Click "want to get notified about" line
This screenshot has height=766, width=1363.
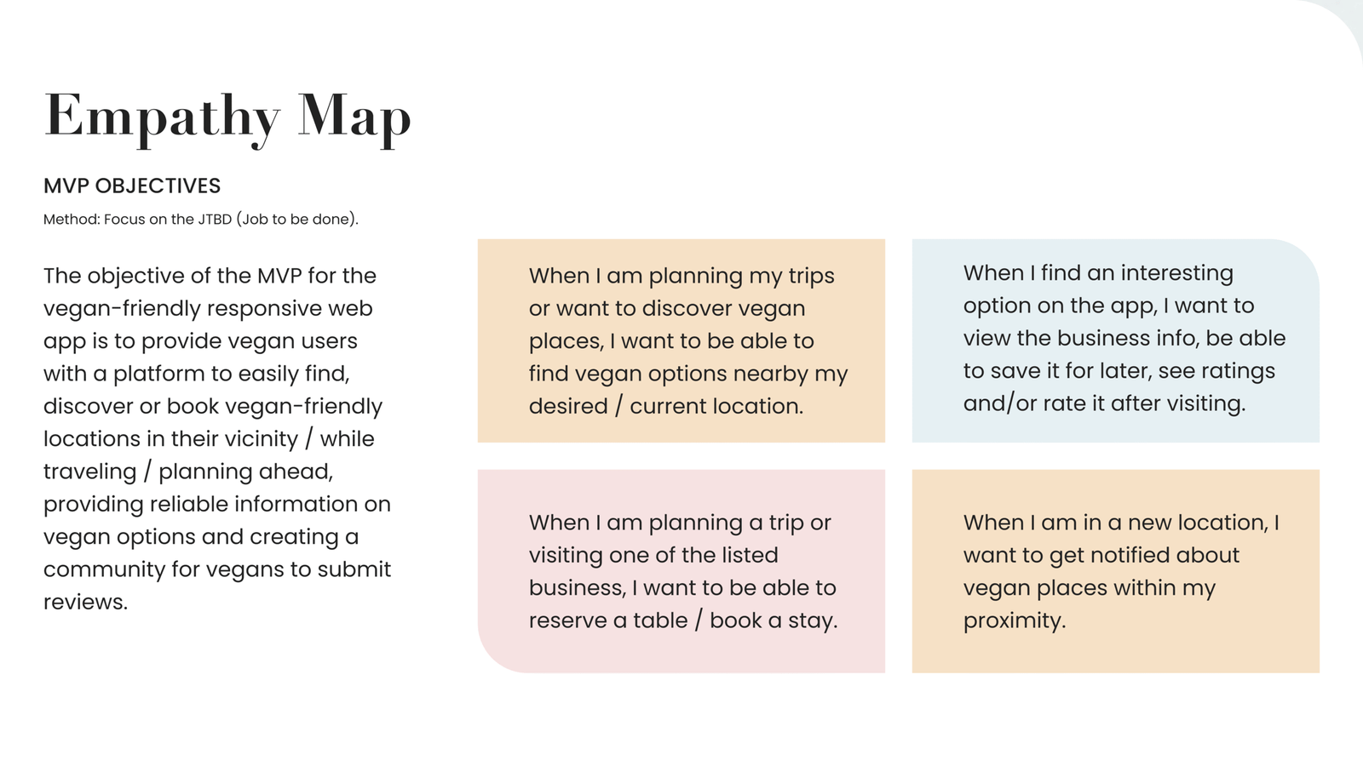[1101, 555]
